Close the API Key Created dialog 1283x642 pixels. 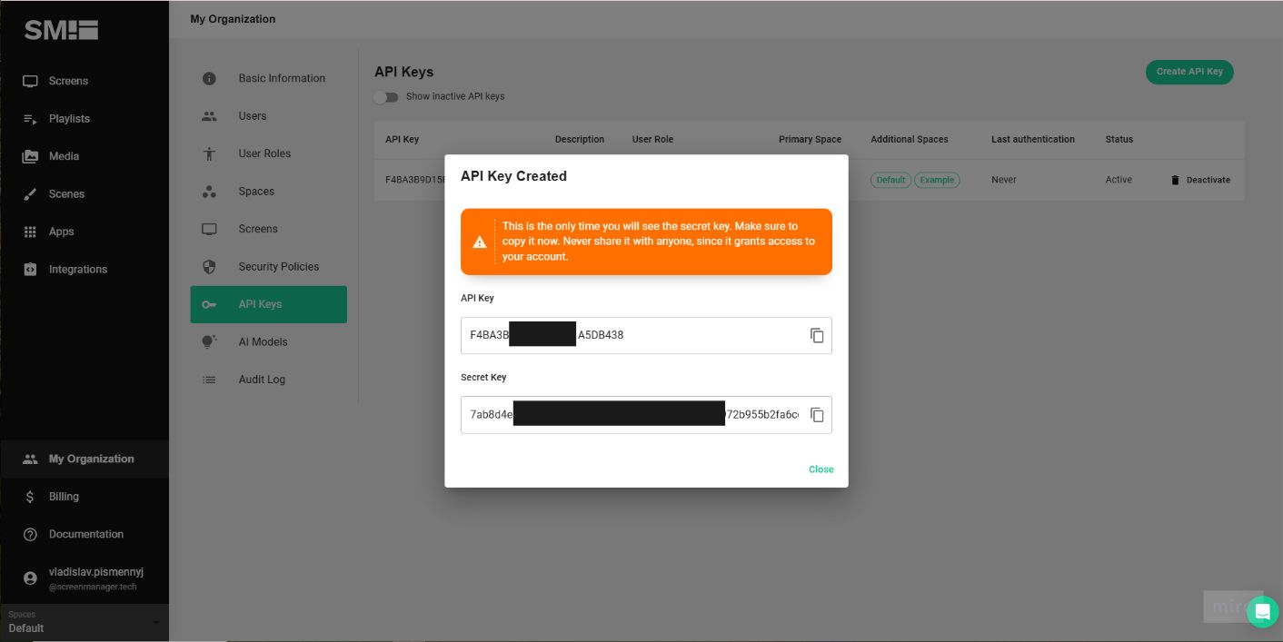pyautogui.click(x=820, y=469)
